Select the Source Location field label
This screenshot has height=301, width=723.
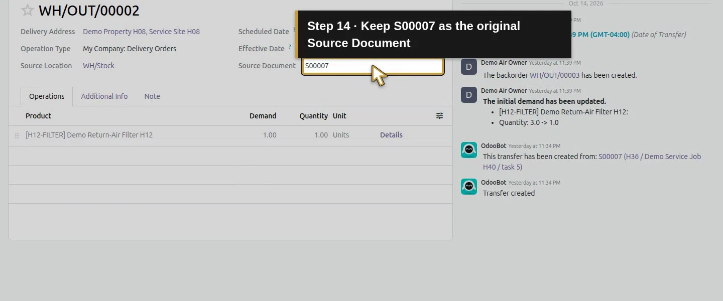pos(46,66)
